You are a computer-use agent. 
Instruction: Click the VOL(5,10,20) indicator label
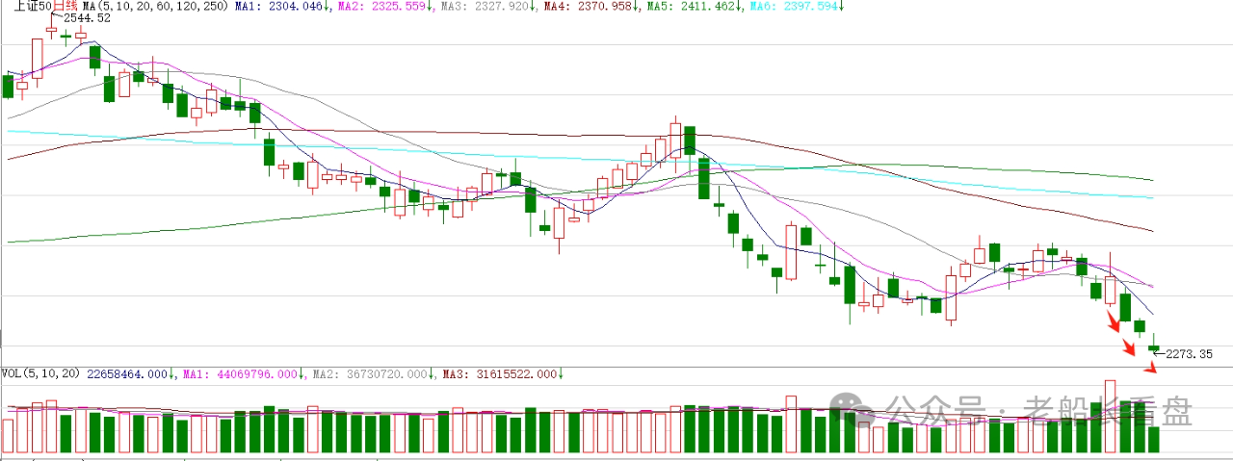39,373
